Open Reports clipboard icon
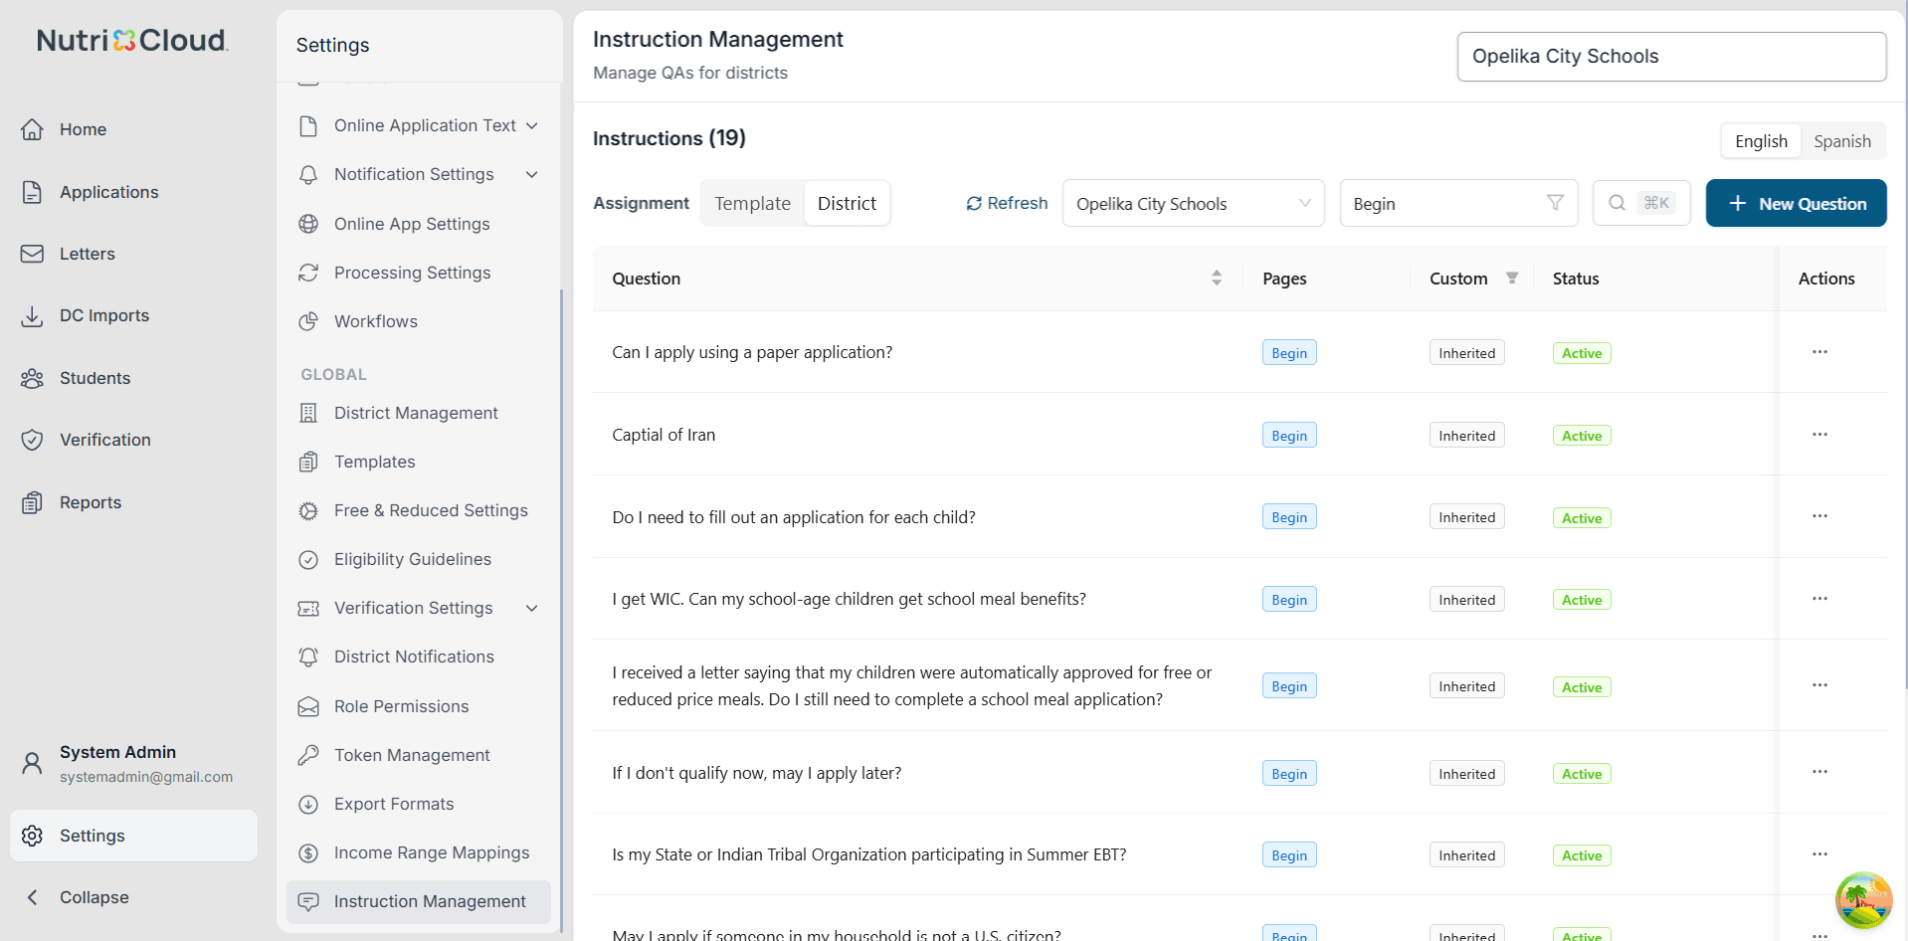Viewport: 1908px width, 941px height. [x=32, y=502]
